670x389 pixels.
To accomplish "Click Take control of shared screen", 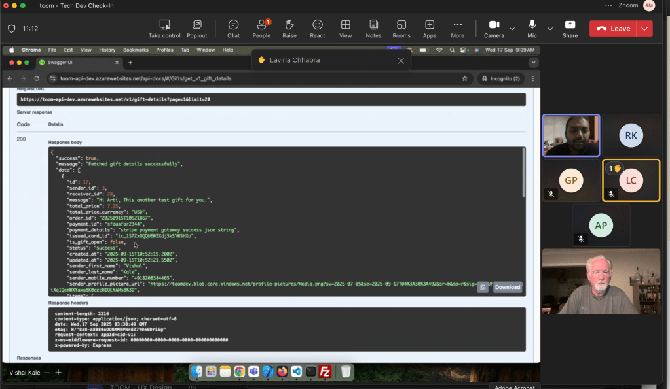I will click(164, 28).
